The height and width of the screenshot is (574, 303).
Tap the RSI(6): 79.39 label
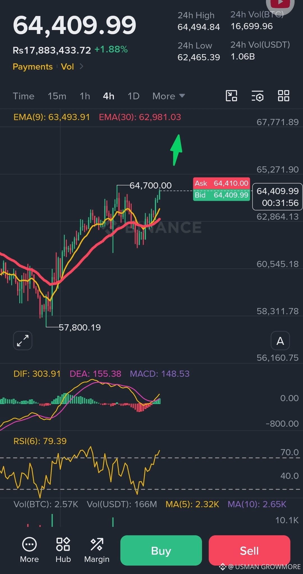(x=40, y=441)
